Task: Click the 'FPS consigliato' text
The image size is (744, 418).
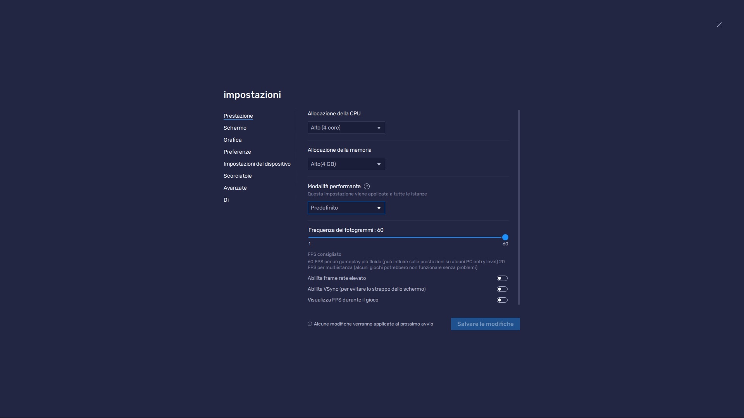Action: (324, 254)
